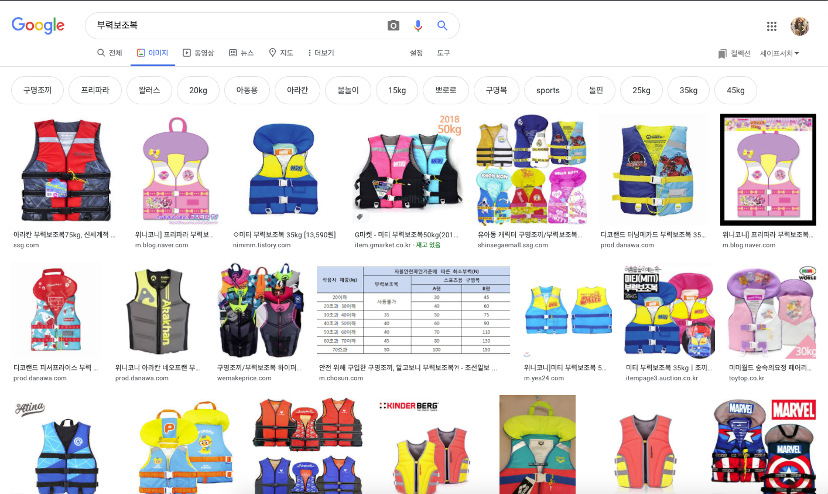Switch to the 지도 tab
Screen dimensions: 828x494
click(x=280, y=53)
